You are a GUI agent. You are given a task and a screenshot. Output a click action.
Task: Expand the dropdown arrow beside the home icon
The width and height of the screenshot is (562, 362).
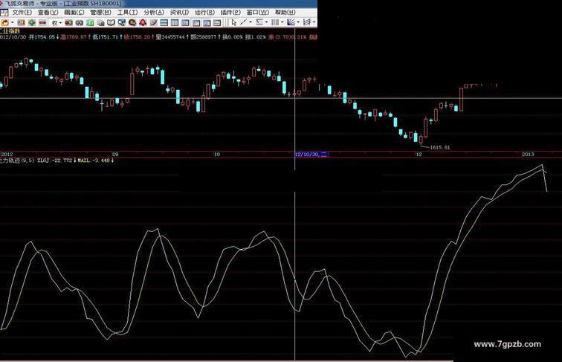(13, 22)
